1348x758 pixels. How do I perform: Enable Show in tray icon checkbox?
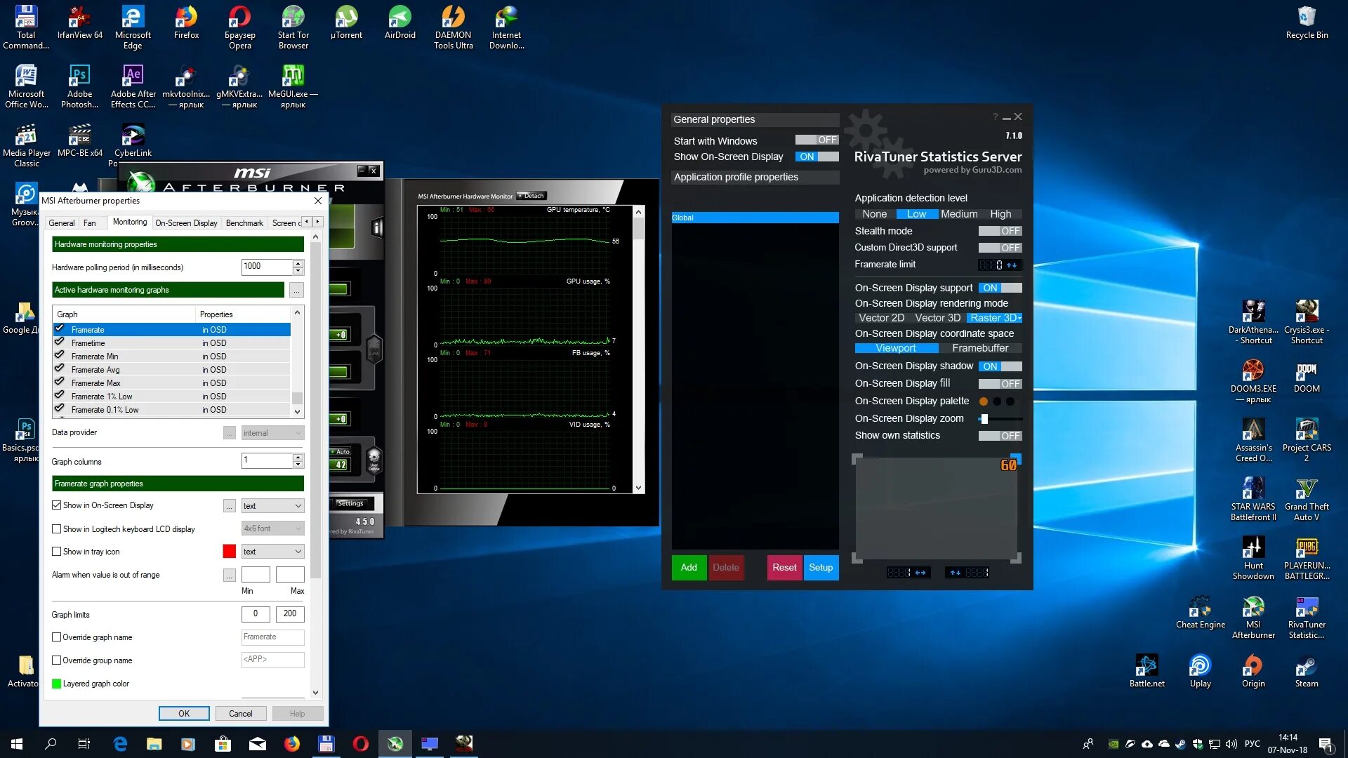click(x=56, y=552)
